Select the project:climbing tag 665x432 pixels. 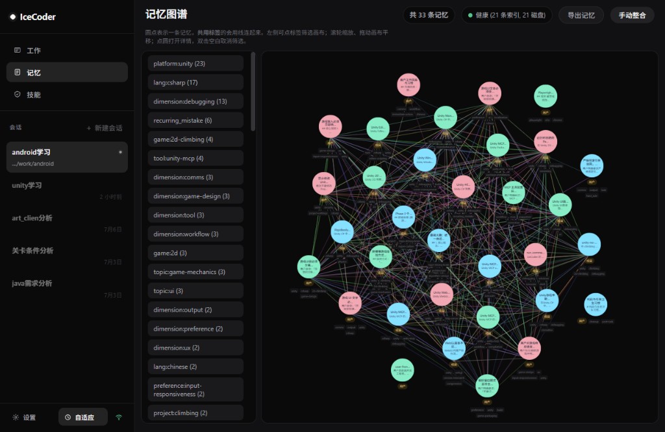pyautogui.click(x=195, y=413)
